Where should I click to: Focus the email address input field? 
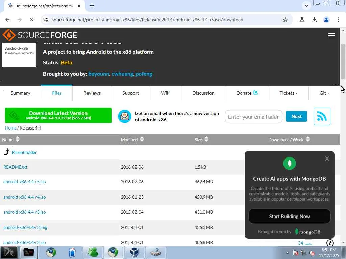pyautogui.click(x=253, y=117)
